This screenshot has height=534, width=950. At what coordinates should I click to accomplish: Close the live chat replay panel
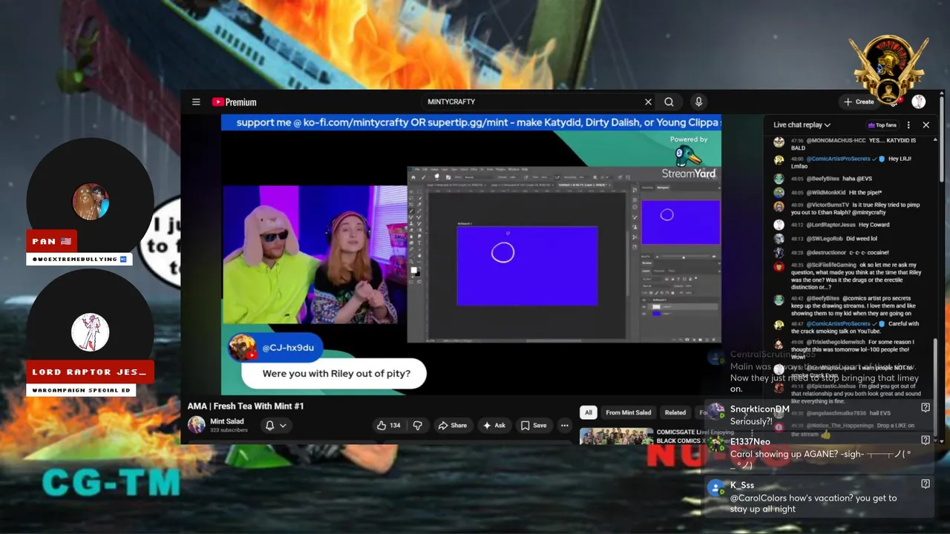tap(926, 125)
